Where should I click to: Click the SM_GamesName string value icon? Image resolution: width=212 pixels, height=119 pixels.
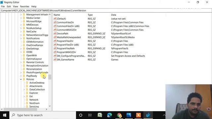[x=55, y=59]
